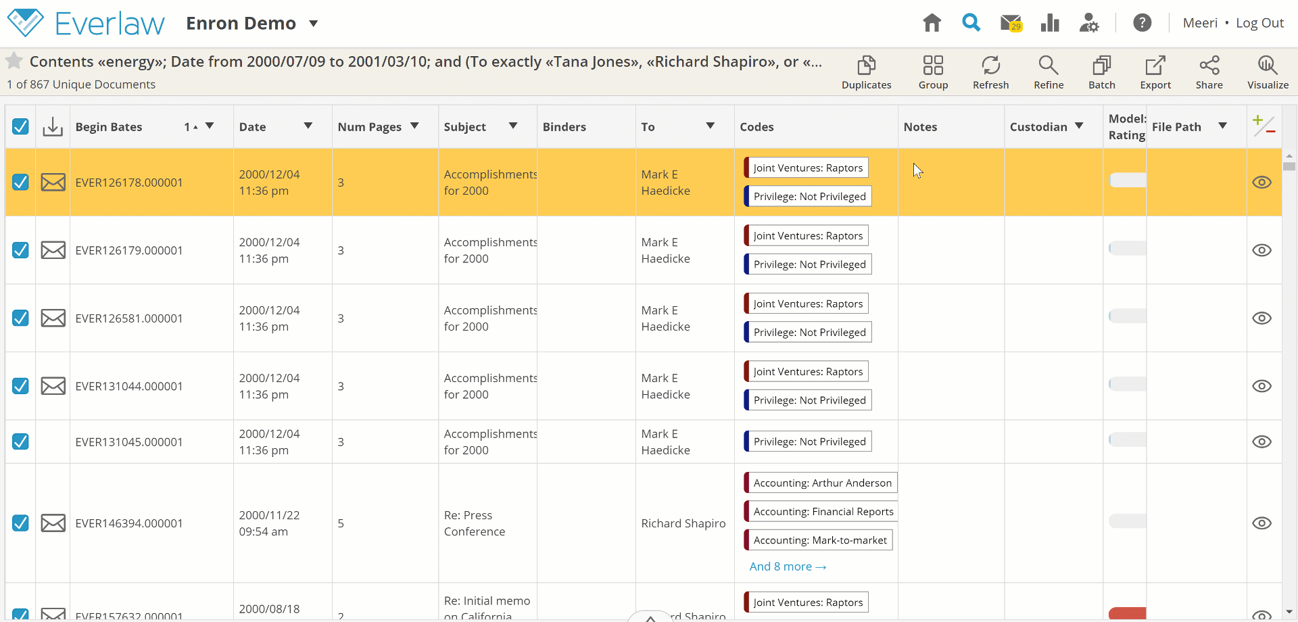This screenshot has width=1298, height=622.
Task: Share the search results
Action: pyautogui.click(x=1209, y=72)
